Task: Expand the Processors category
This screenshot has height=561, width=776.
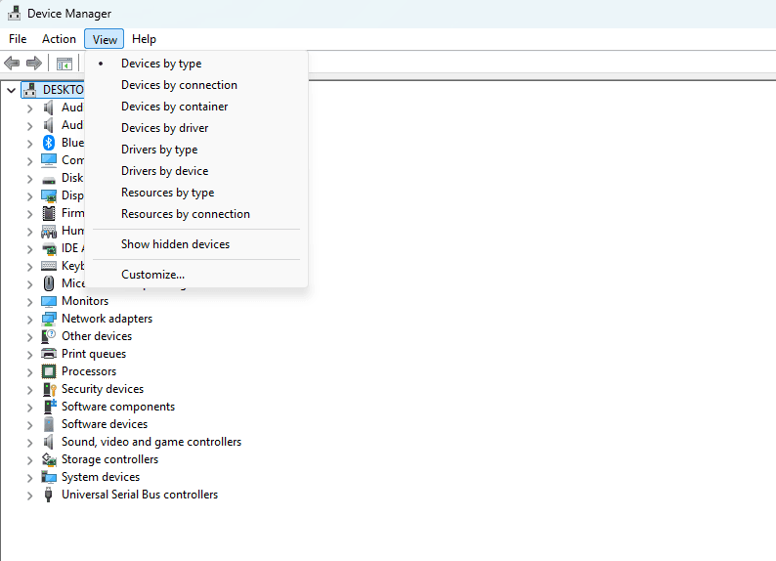Action: 29,372
